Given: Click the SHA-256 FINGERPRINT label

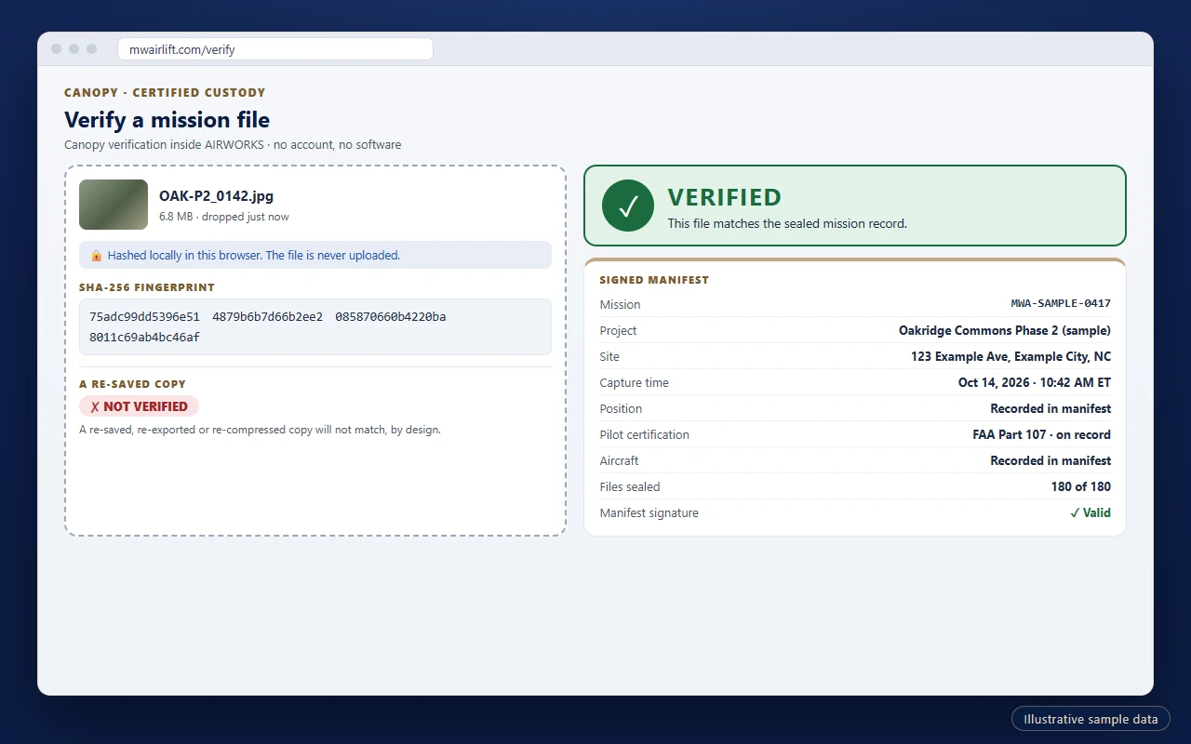Looking at the screenshot, I should (147, 288).
